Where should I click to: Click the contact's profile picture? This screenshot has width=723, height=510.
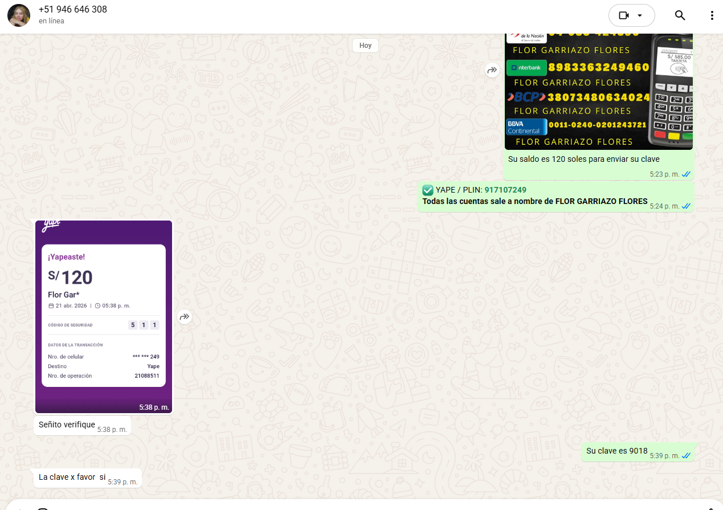19,15
